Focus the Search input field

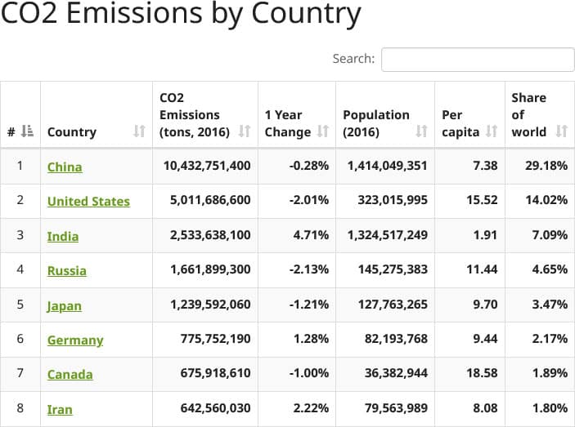478,60
